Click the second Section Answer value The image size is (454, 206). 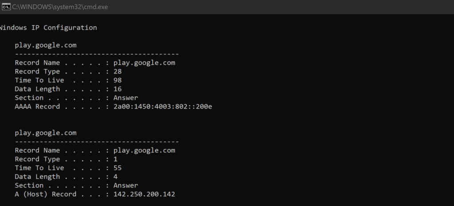pos(125,186)
